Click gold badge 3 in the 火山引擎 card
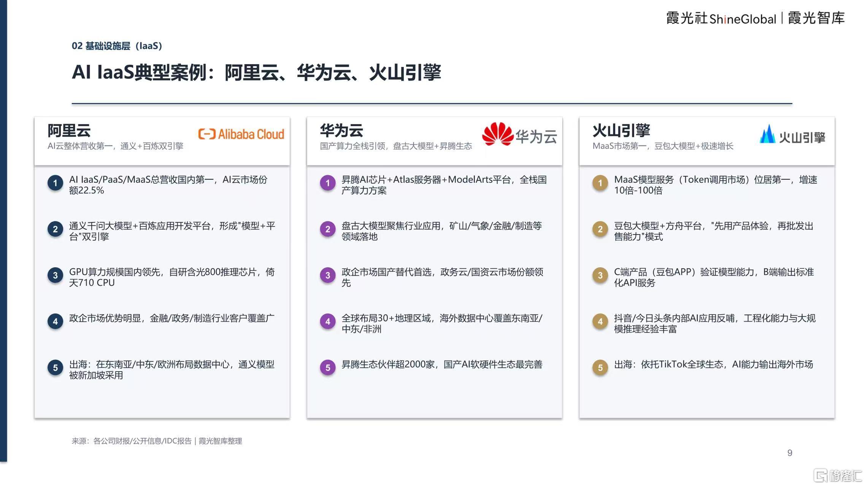The width and height of the screenshot is (865, 486). [600, 275]
